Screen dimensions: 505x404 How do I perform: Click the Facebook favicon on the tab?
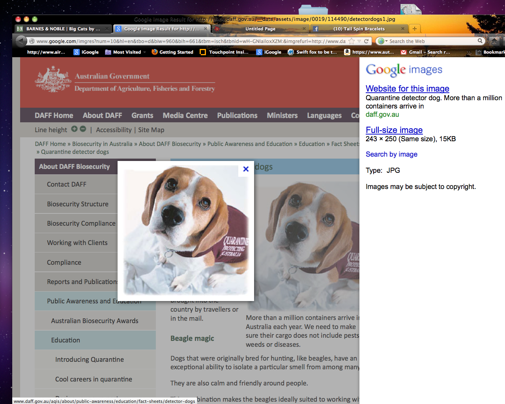[316, 29]
